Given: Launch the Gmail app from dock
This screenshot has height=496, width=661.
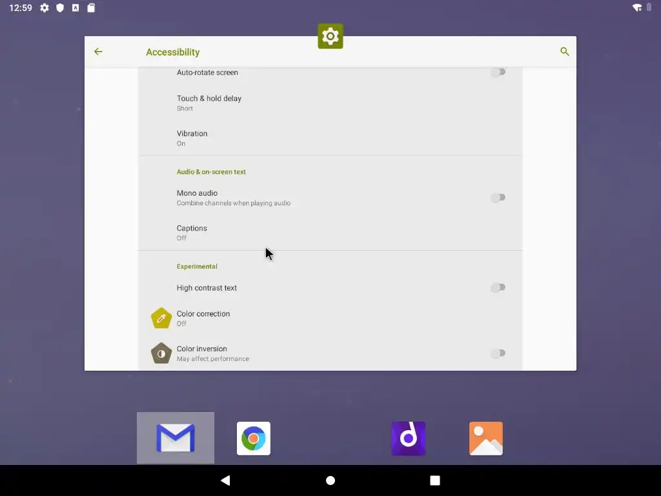Looking at the screenshot, I should pos(176,438).
